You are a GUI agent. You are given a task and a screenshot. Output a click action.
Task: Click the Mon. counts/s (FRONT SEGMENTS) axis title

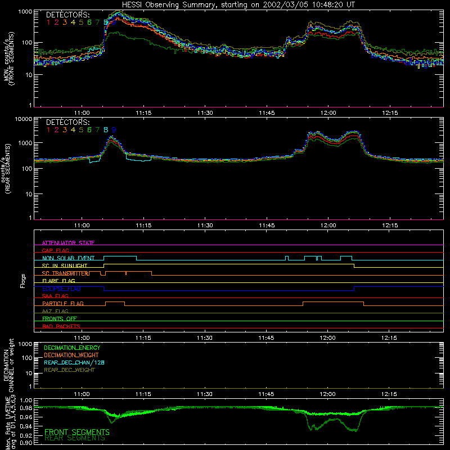[8, 59]
